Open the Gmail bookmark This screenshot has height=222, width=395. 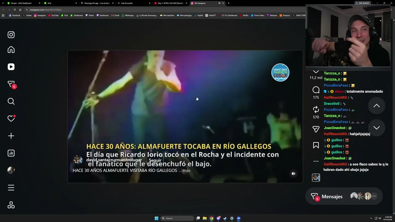[x=115, y=15]
